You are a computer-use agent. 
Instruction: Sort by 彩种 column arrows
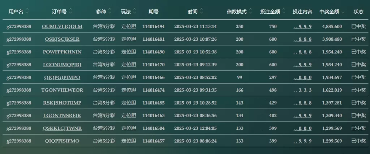pos(110,11)
